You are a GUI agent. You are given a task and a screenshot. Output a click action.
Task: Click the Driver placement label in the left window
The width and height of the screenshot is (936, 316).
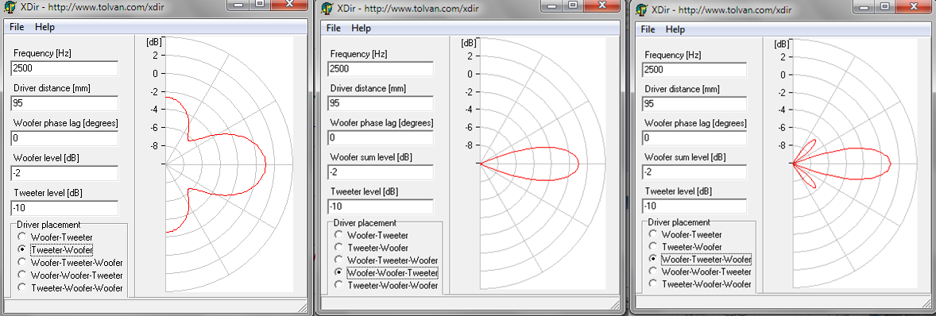pos(48,225)
